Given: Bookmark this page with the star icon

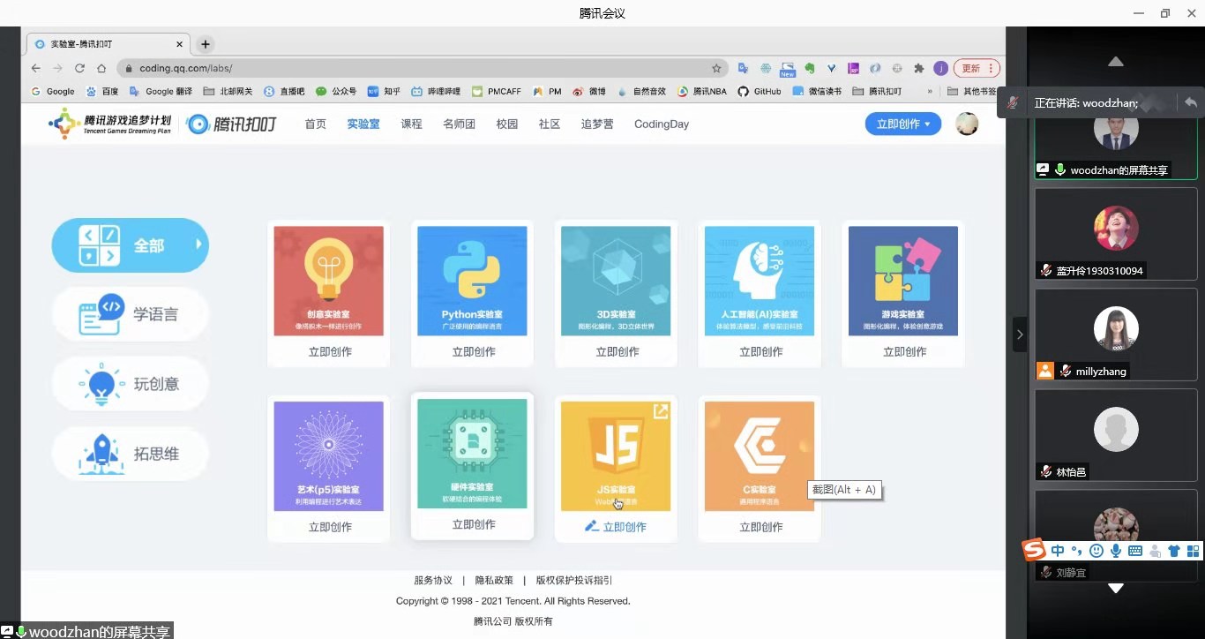Looking at the screenshot, I should (x=716, y=68).
